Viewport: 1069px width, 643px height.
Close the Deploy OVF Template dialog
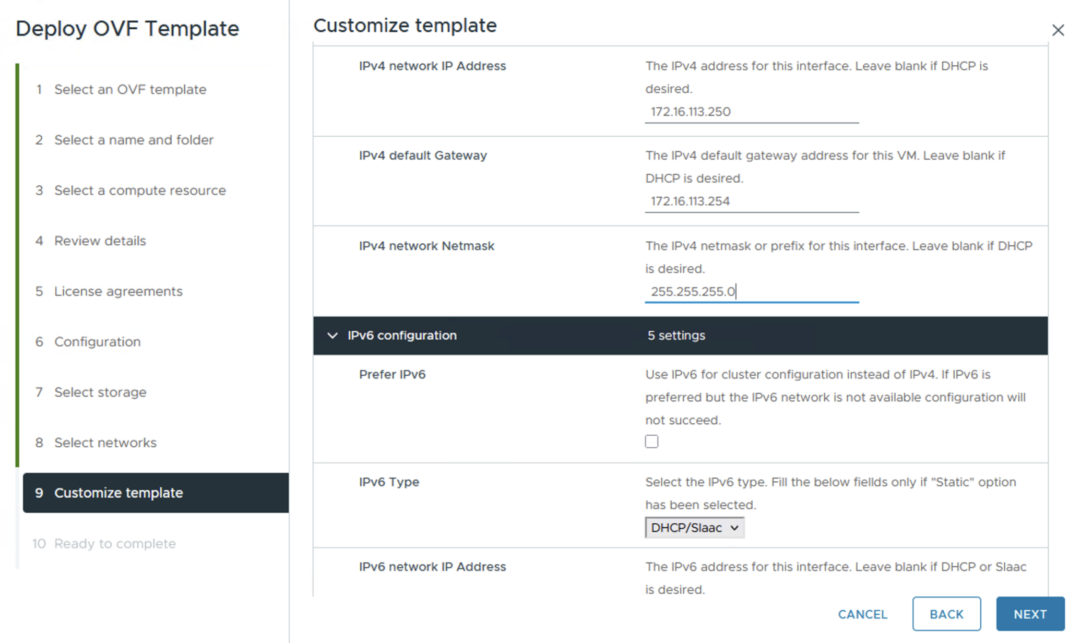point(1058,30)
